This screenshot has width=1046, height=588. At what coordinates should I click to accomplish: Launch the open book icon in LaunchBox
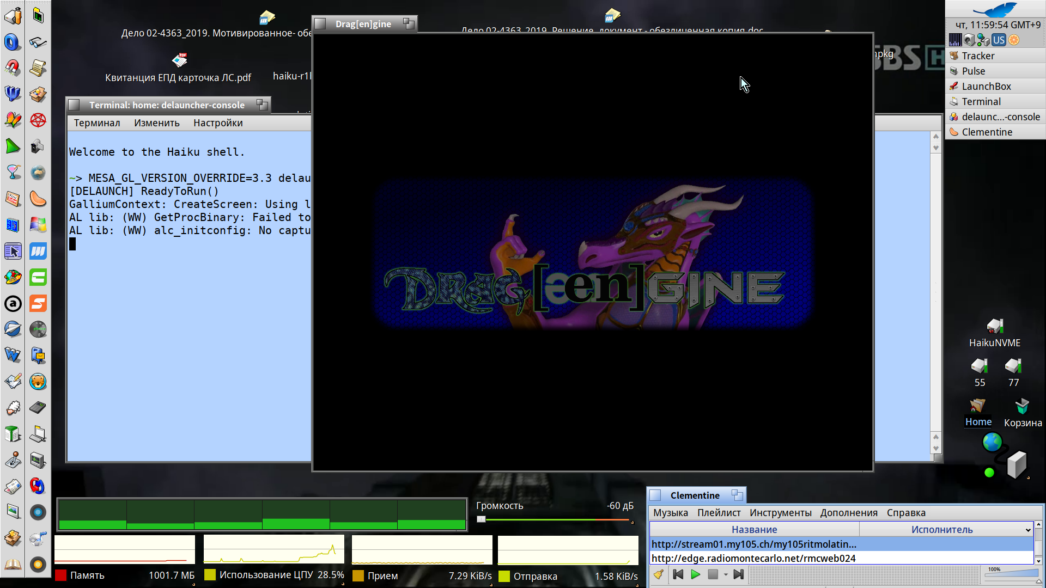(x=13, y=565)
